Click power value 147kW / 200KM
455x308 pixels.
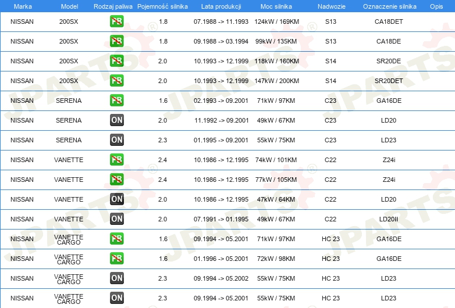276,81
